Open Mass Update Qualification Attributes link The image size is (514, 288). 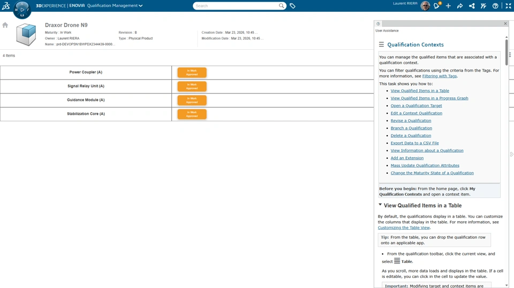coord(425,166)
